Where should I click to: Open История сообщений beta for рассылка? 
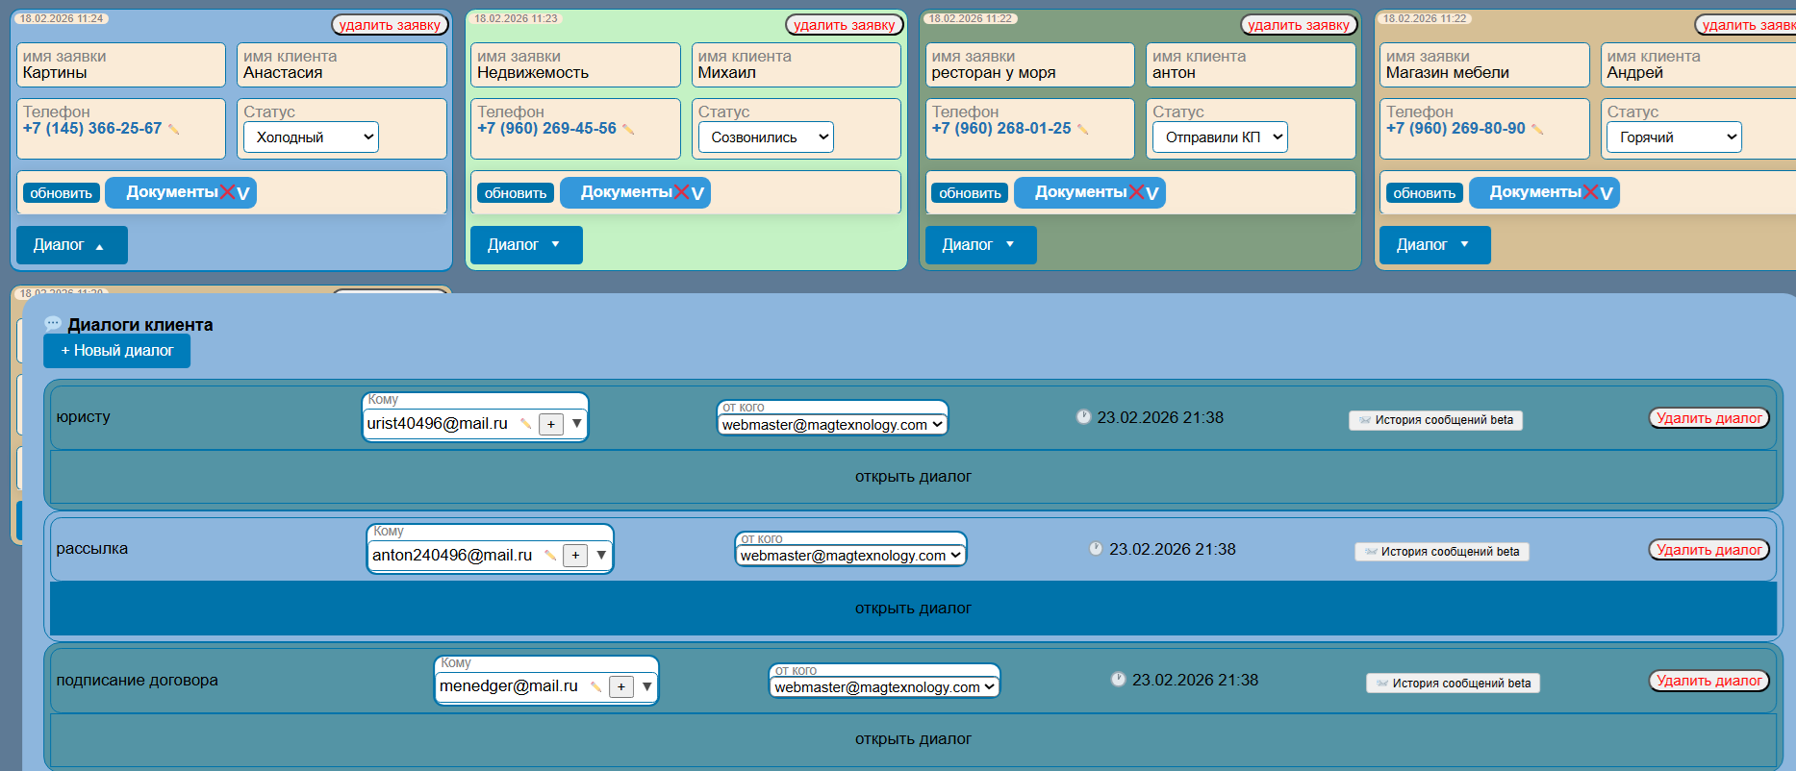tap(1441, 552)
